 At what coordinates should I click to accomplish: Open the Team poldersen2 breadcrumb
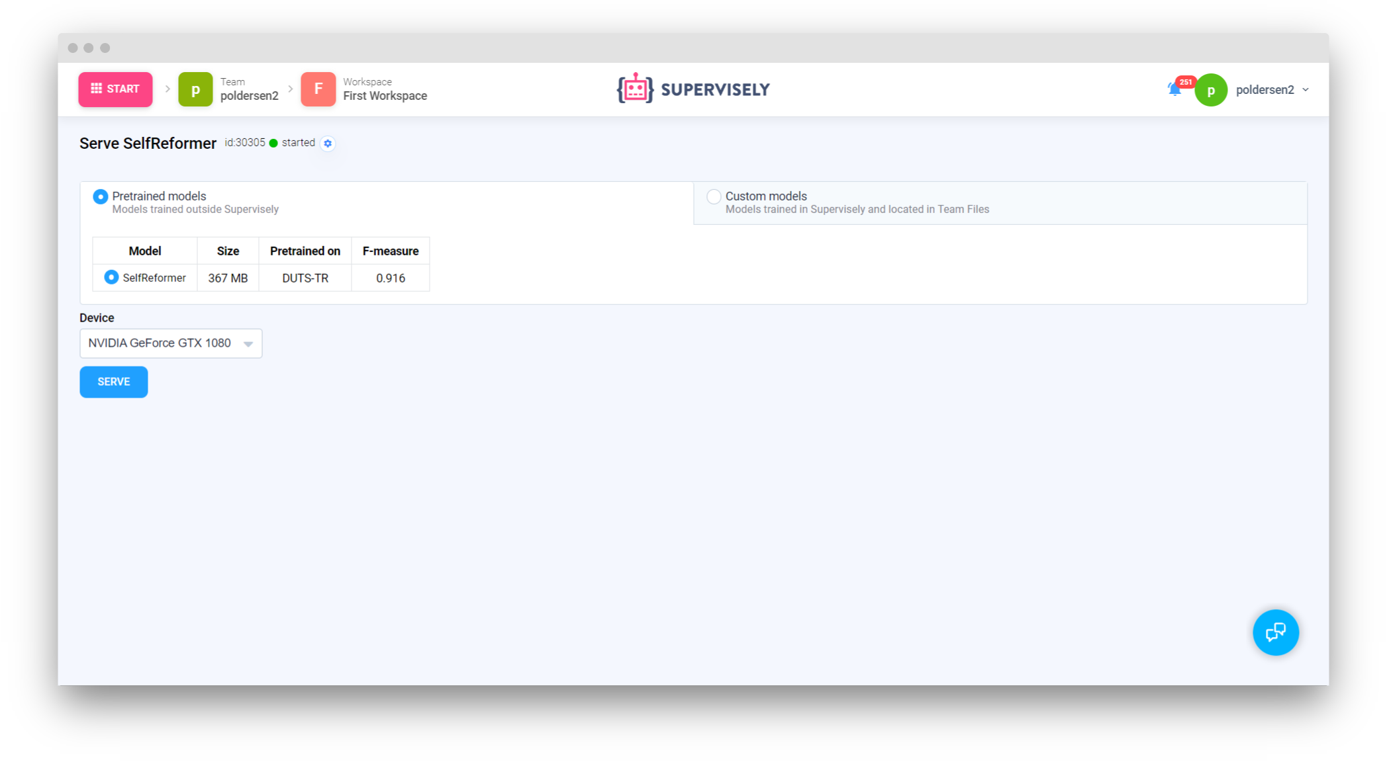point(249,95)
